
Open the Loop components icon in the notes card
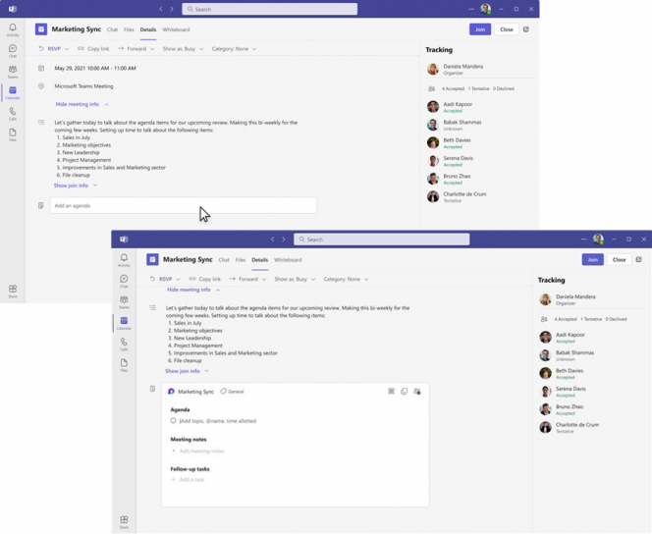391,391
